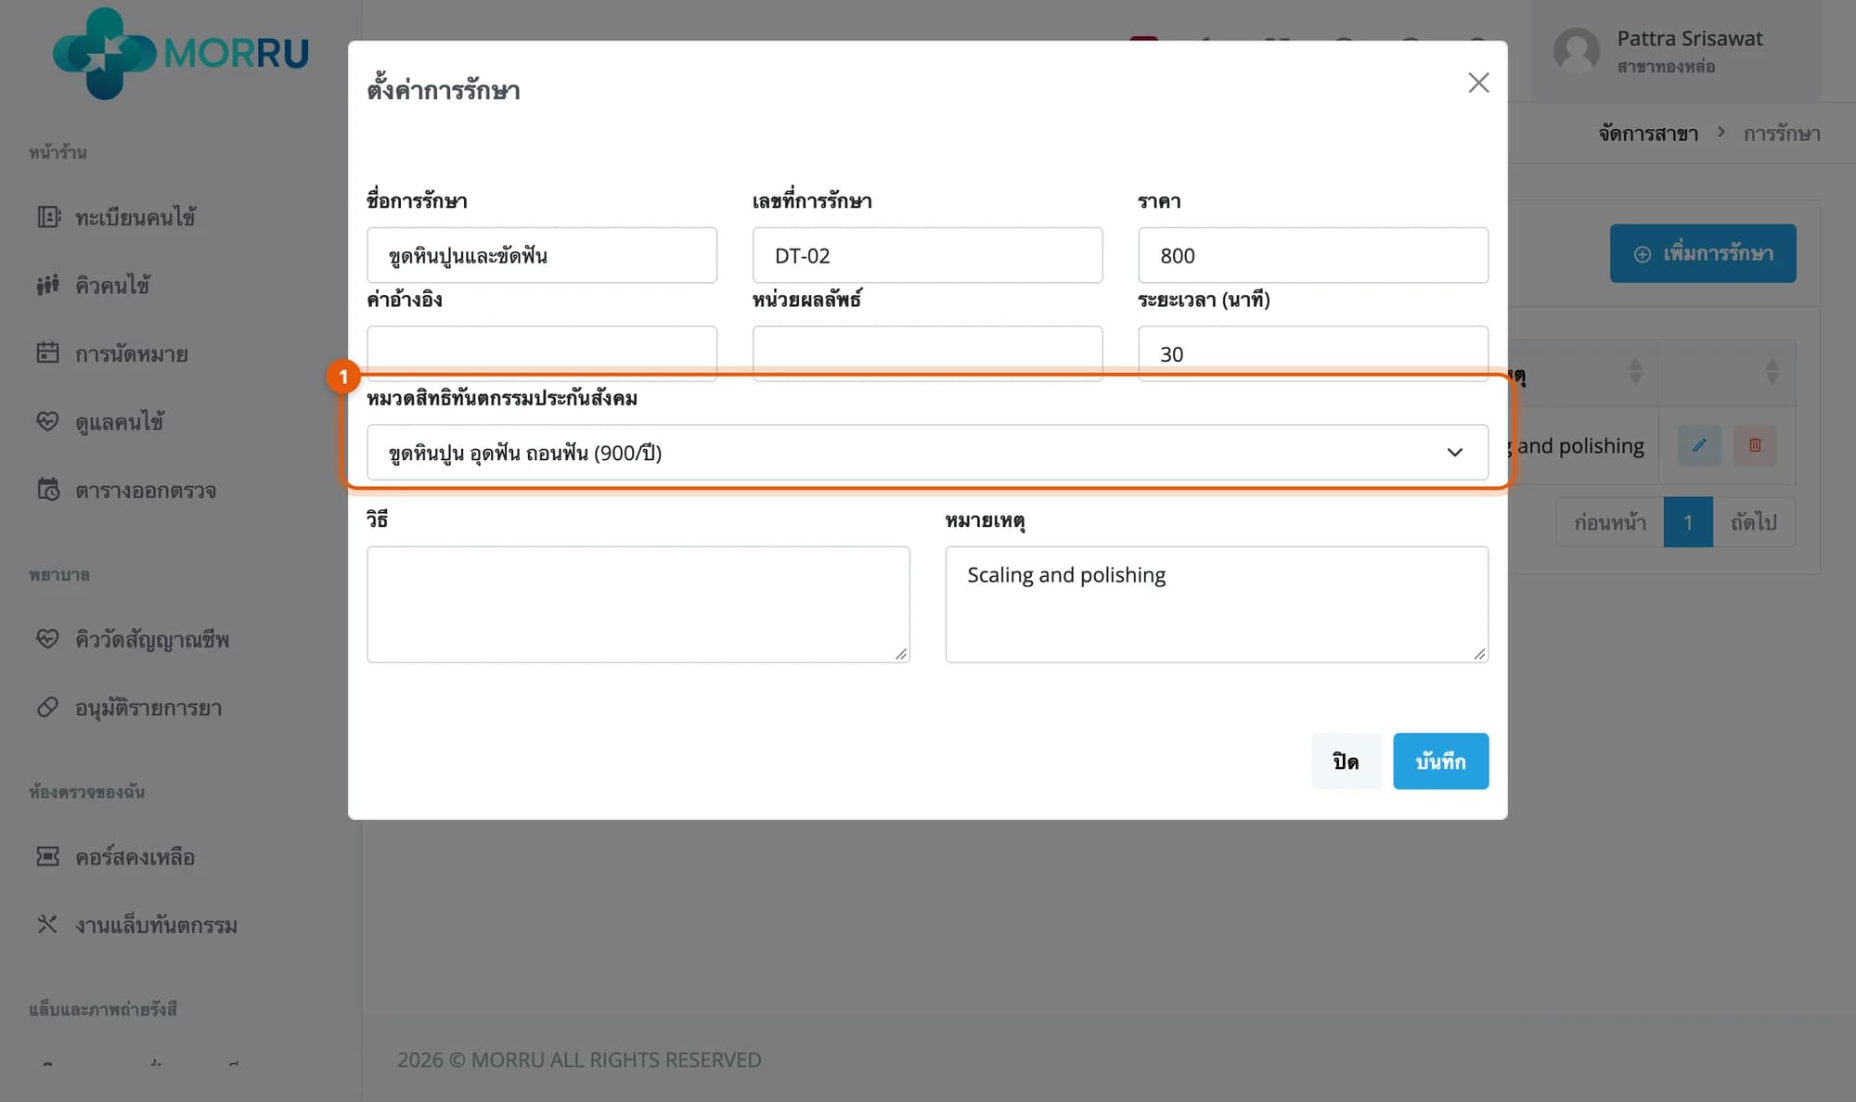This screenshot has width=1856, height=1102.
Task: Open คิวคนไข้ in the sidebar
Action: coord(112,285)
